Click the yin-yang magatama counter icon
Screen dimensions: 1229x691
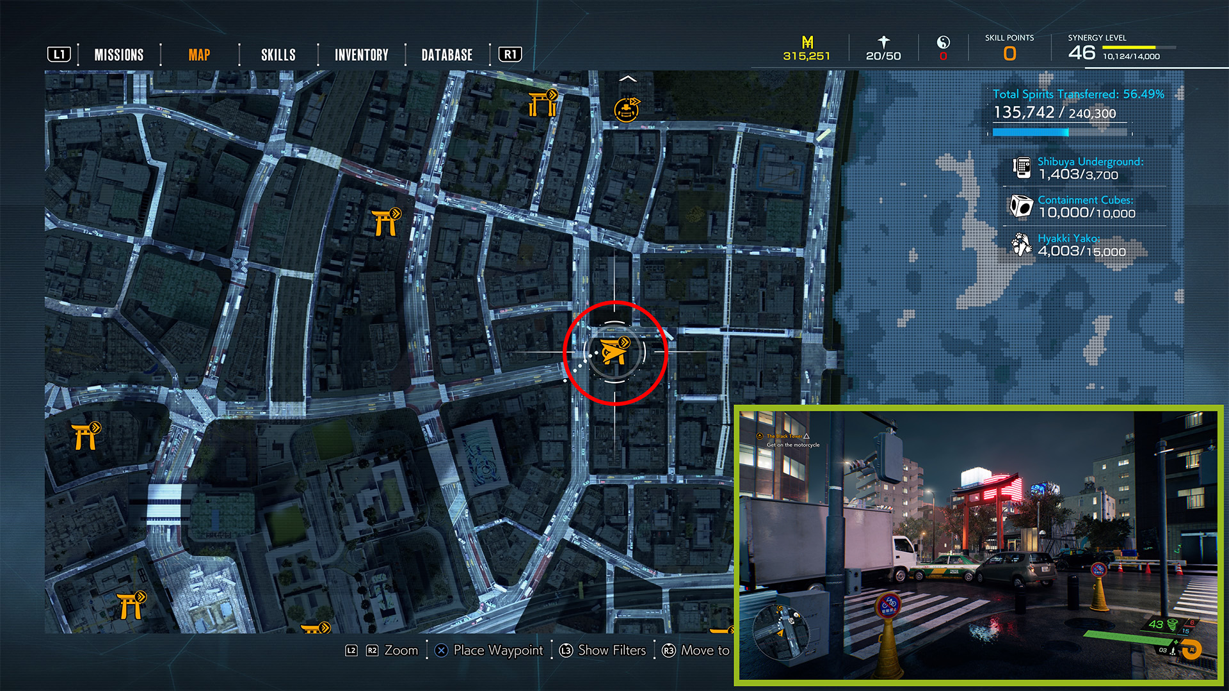click(x=943, y=43)
